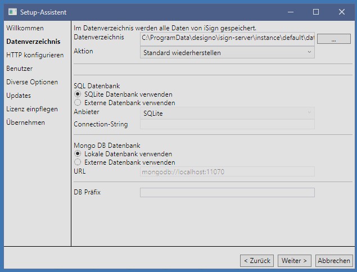Browse for data directory with ... button
The image size is (357, 272).
(333, 39)
